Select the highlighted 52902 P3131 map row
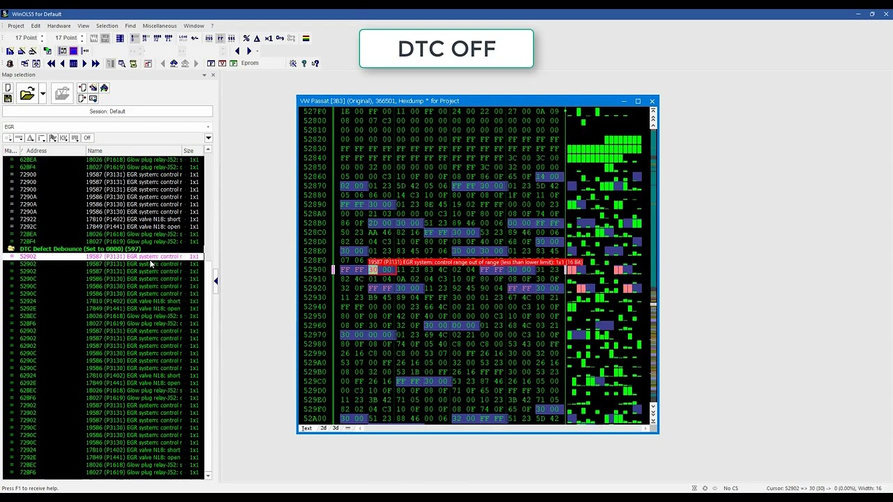Viewport: 893px width, 502px height. (103, 257)
